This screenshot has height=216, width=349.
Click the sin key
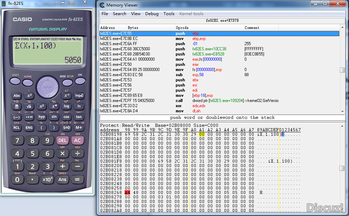click(54, 117)
